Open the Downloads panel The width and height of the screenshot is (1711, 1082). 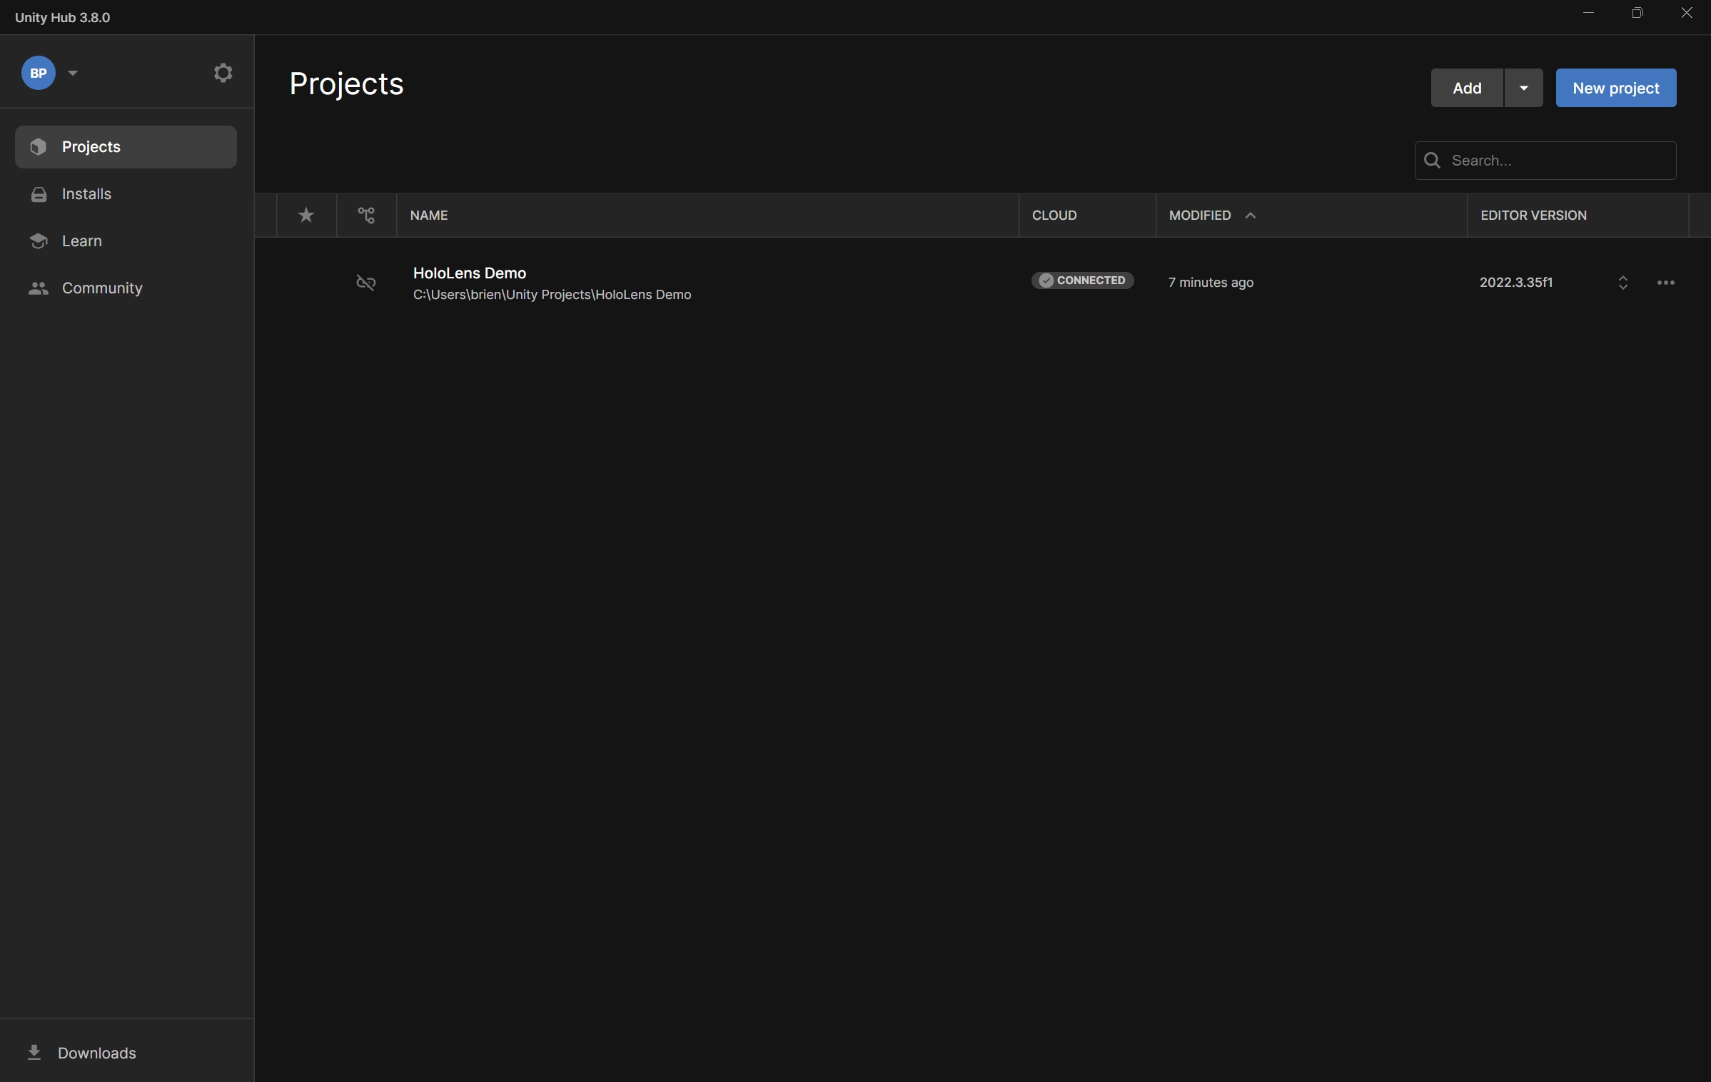(x=97, y=1053)
